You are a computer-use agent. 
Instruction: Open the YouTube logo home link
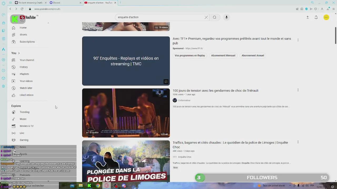[28, 18]
